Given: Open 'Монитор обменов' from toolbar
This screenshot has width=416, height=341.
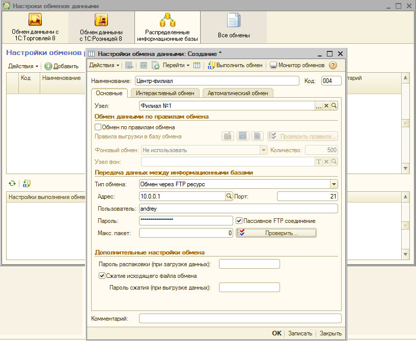Looking at the screenshot, I should pyautogui.click(x=297, y=65).
